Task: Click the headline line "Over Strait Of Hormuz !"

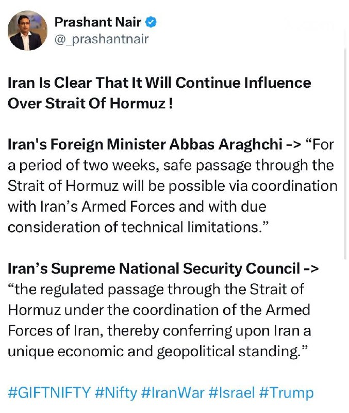Action: (90, 103)
